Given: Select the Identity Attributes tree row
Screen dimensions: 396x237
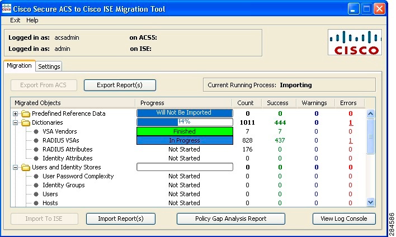Looking at the screenshot, I should pyautogui.click(x=68, y=158).
